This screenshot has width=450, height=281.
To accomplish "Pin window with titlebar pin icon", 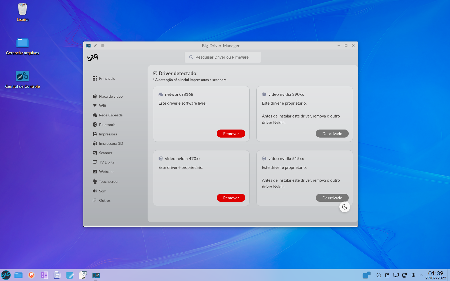I will pyautogui.click(x=95, y=45).
